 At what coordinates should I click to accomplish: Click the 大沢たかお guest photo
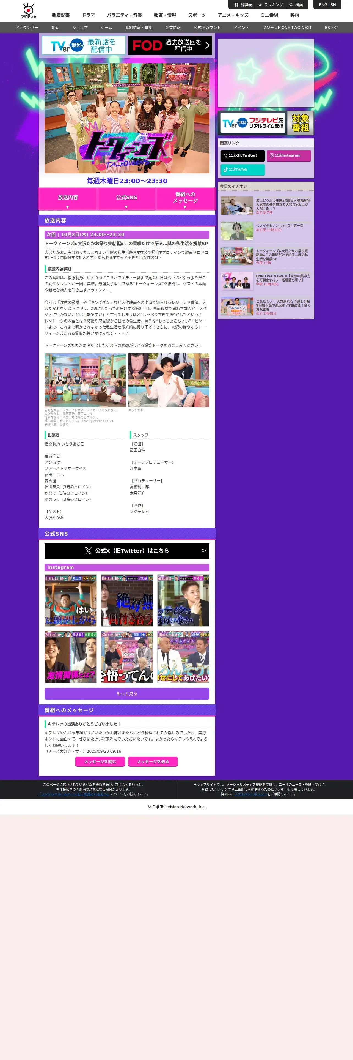coord(169,380)
